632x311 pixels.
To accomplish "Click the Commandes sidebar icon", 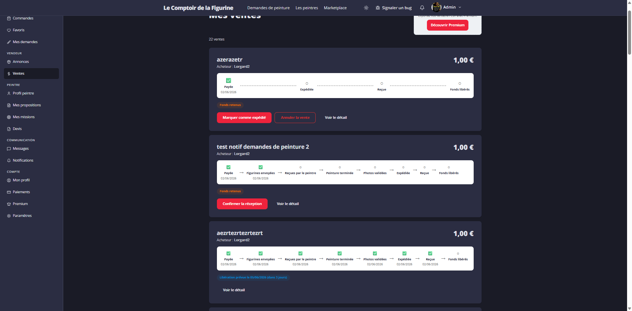I will 9,18.
